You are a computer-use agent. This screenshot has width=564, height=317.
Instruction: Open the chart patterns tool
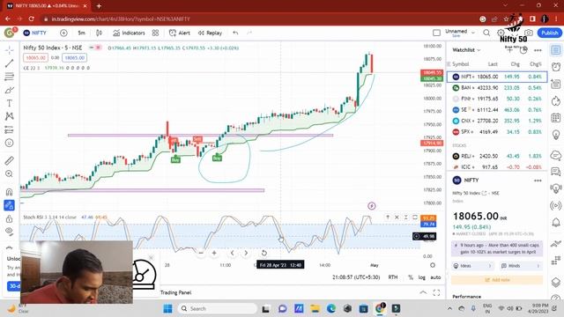tap(10, 116)
